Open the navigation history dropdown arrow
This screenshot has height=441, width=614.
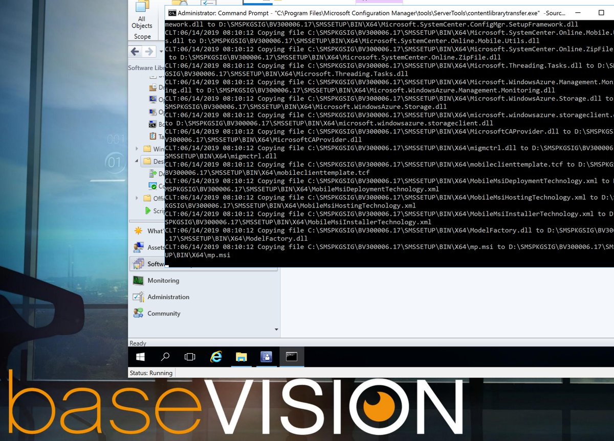tap(161, 52)
